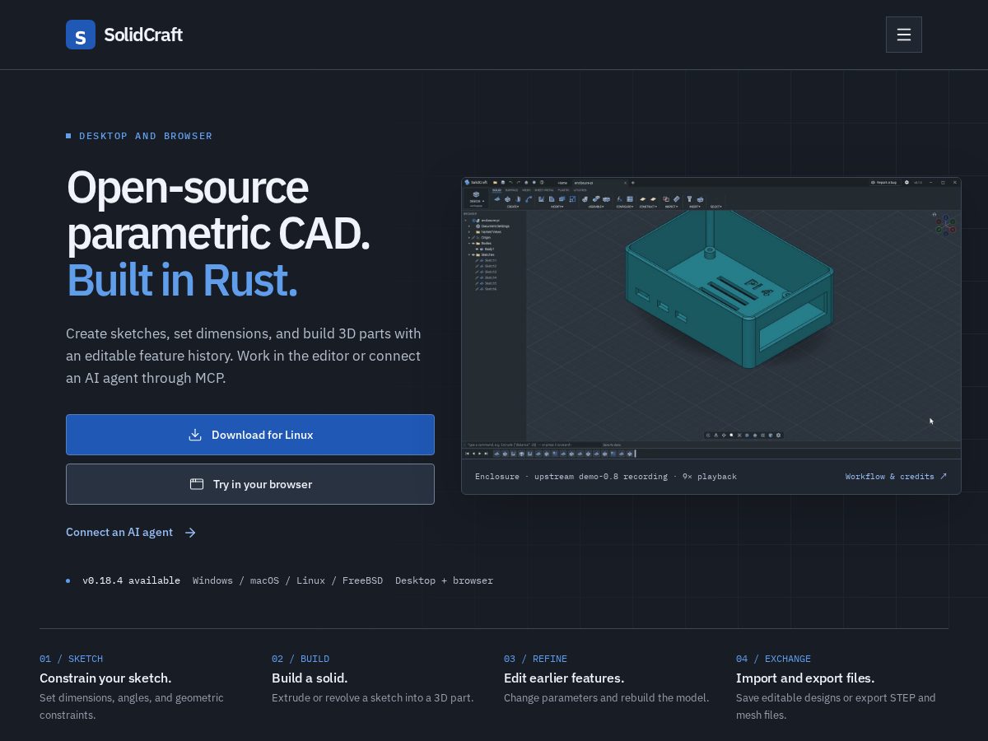The height and width of the screenshot is (741, 988).
Task: Follow the Connect an AI agent link
Action: pos(131,533)
